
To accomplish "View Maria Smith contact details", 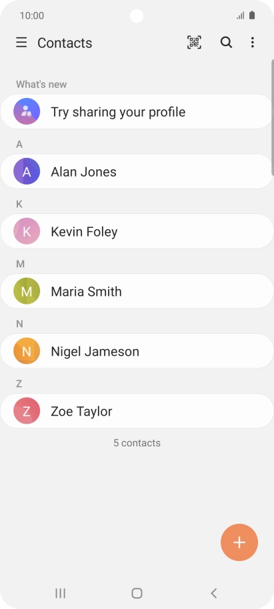I will tap(137, 291).
